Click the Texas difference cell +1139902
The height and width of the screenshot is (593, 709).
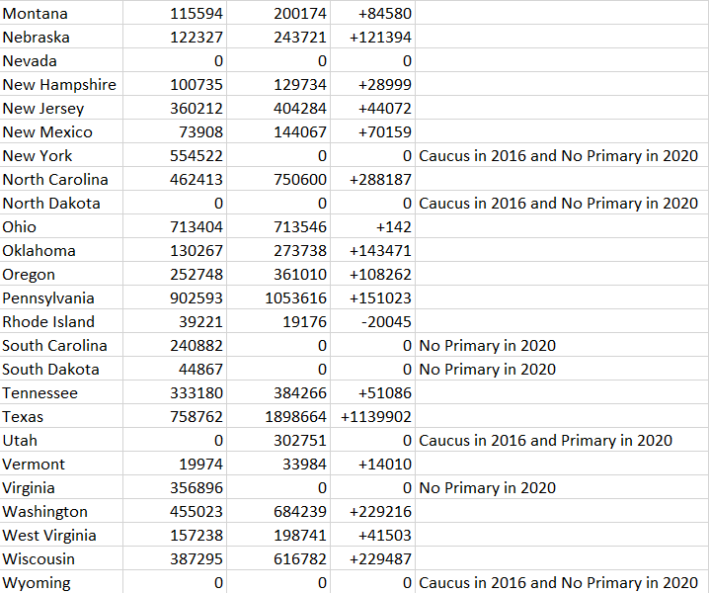[372, 416]
